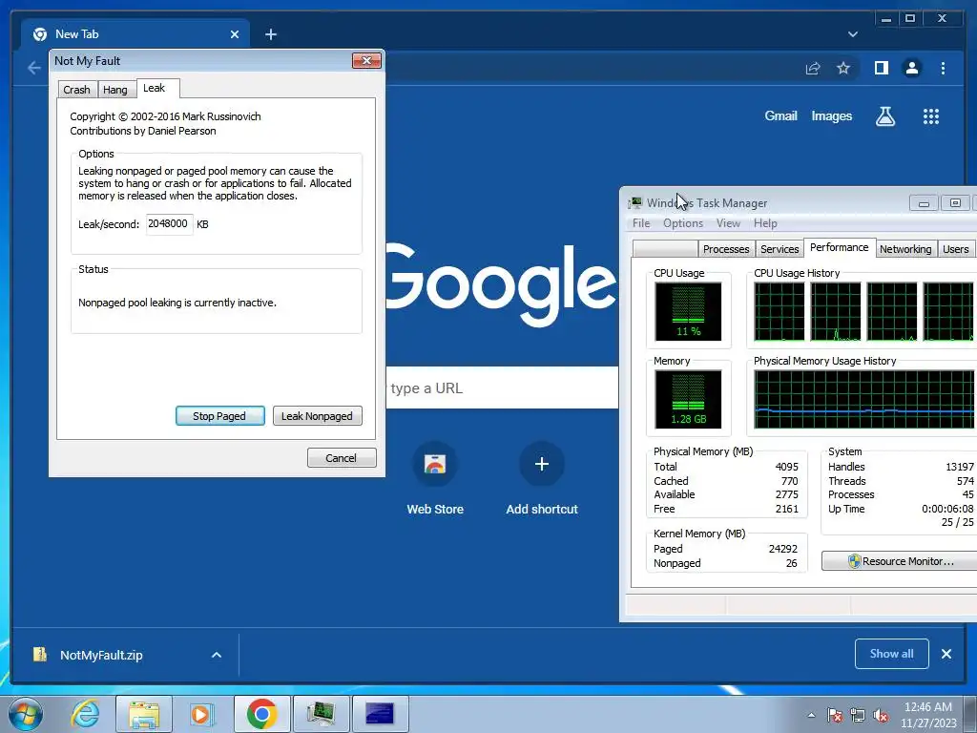Close the downloads bar
Image resolution: width=977 pixels, height=733 pixels.
(x=946, y=653)
